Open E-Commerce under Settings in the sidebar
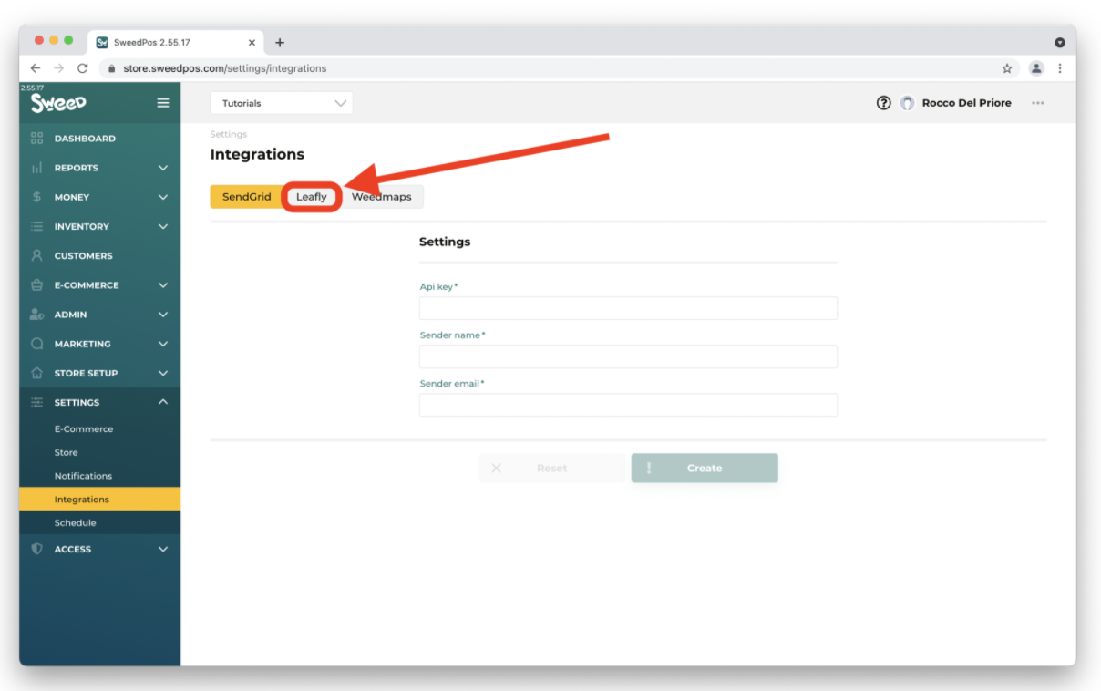 click(84, 428)
